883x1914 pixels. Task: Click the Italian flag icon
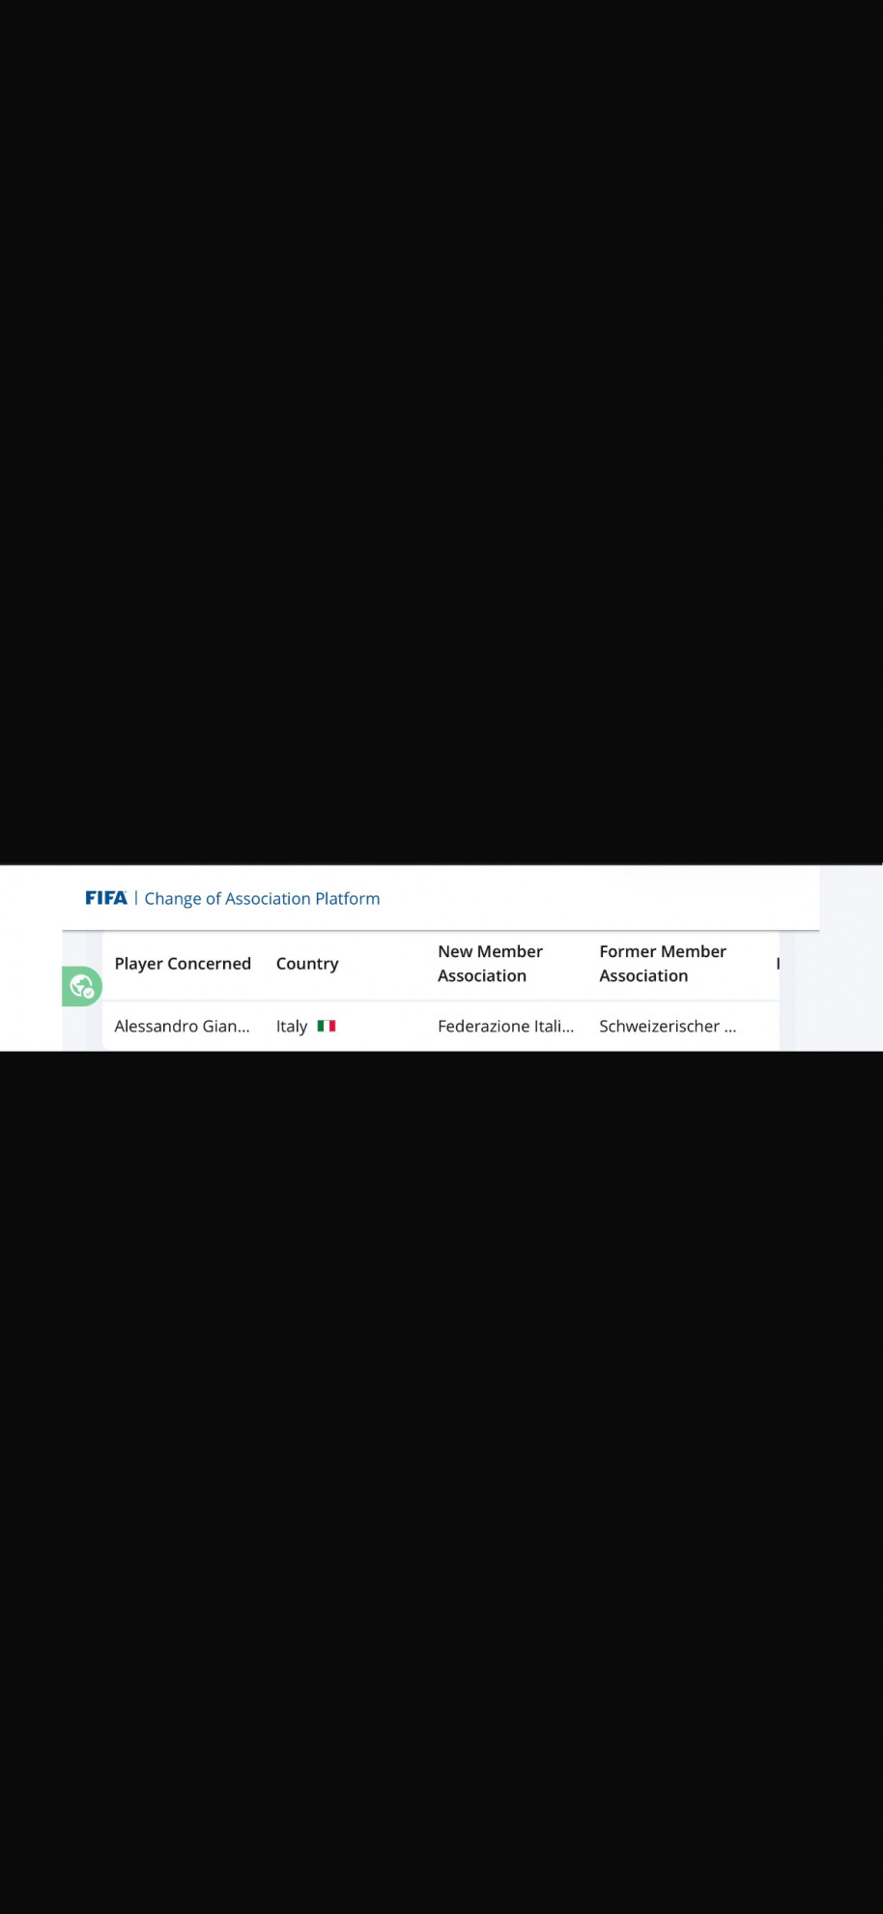(x=327, y=1026)
